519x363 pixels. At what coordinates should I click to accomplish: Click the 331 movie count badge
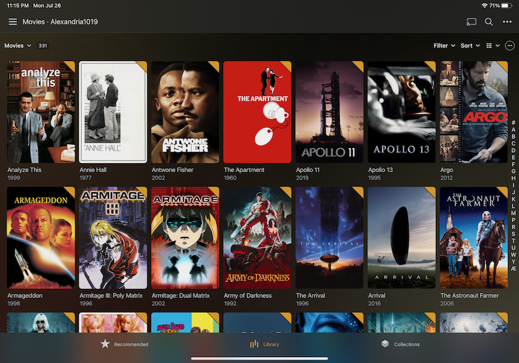pos(43,45)
